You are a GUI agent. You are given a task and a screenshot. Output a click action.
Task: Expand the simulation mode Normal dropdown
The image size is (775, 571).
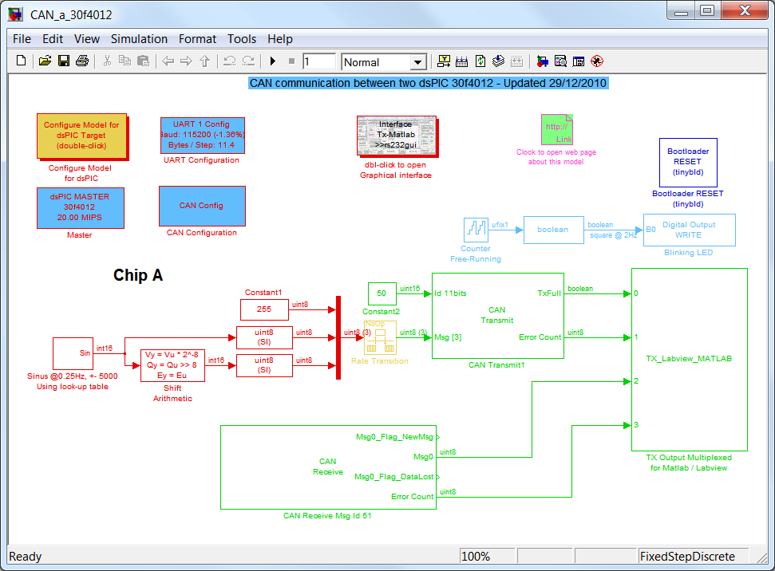pyautogui.click(x=418, y=62)
